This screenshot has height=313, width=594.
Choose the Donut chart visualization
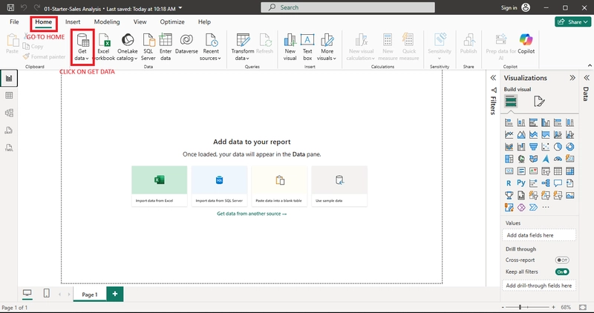point(569,147)
